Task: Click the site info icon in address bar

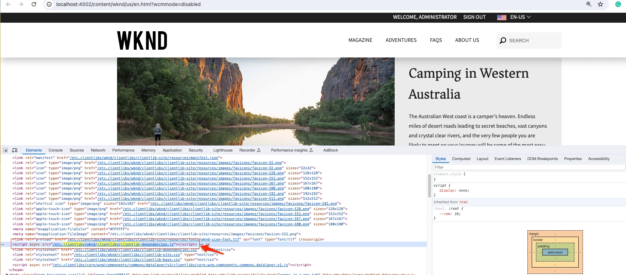Action: pos(49,4)
